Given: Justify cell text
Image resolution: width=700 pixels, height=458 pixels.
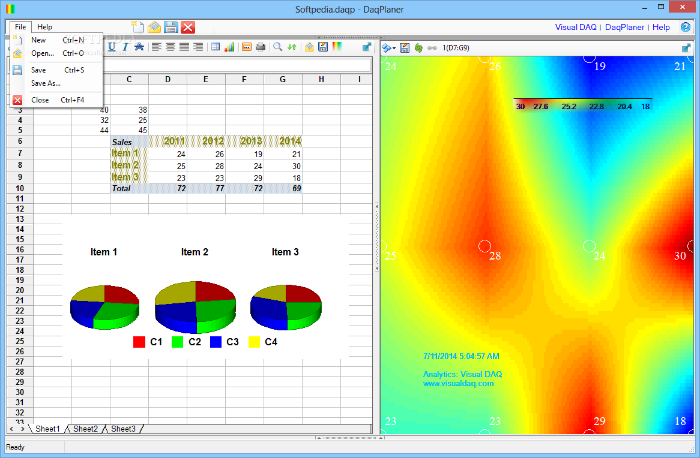Looking at the screenshot, I should (x=184, y=47).
